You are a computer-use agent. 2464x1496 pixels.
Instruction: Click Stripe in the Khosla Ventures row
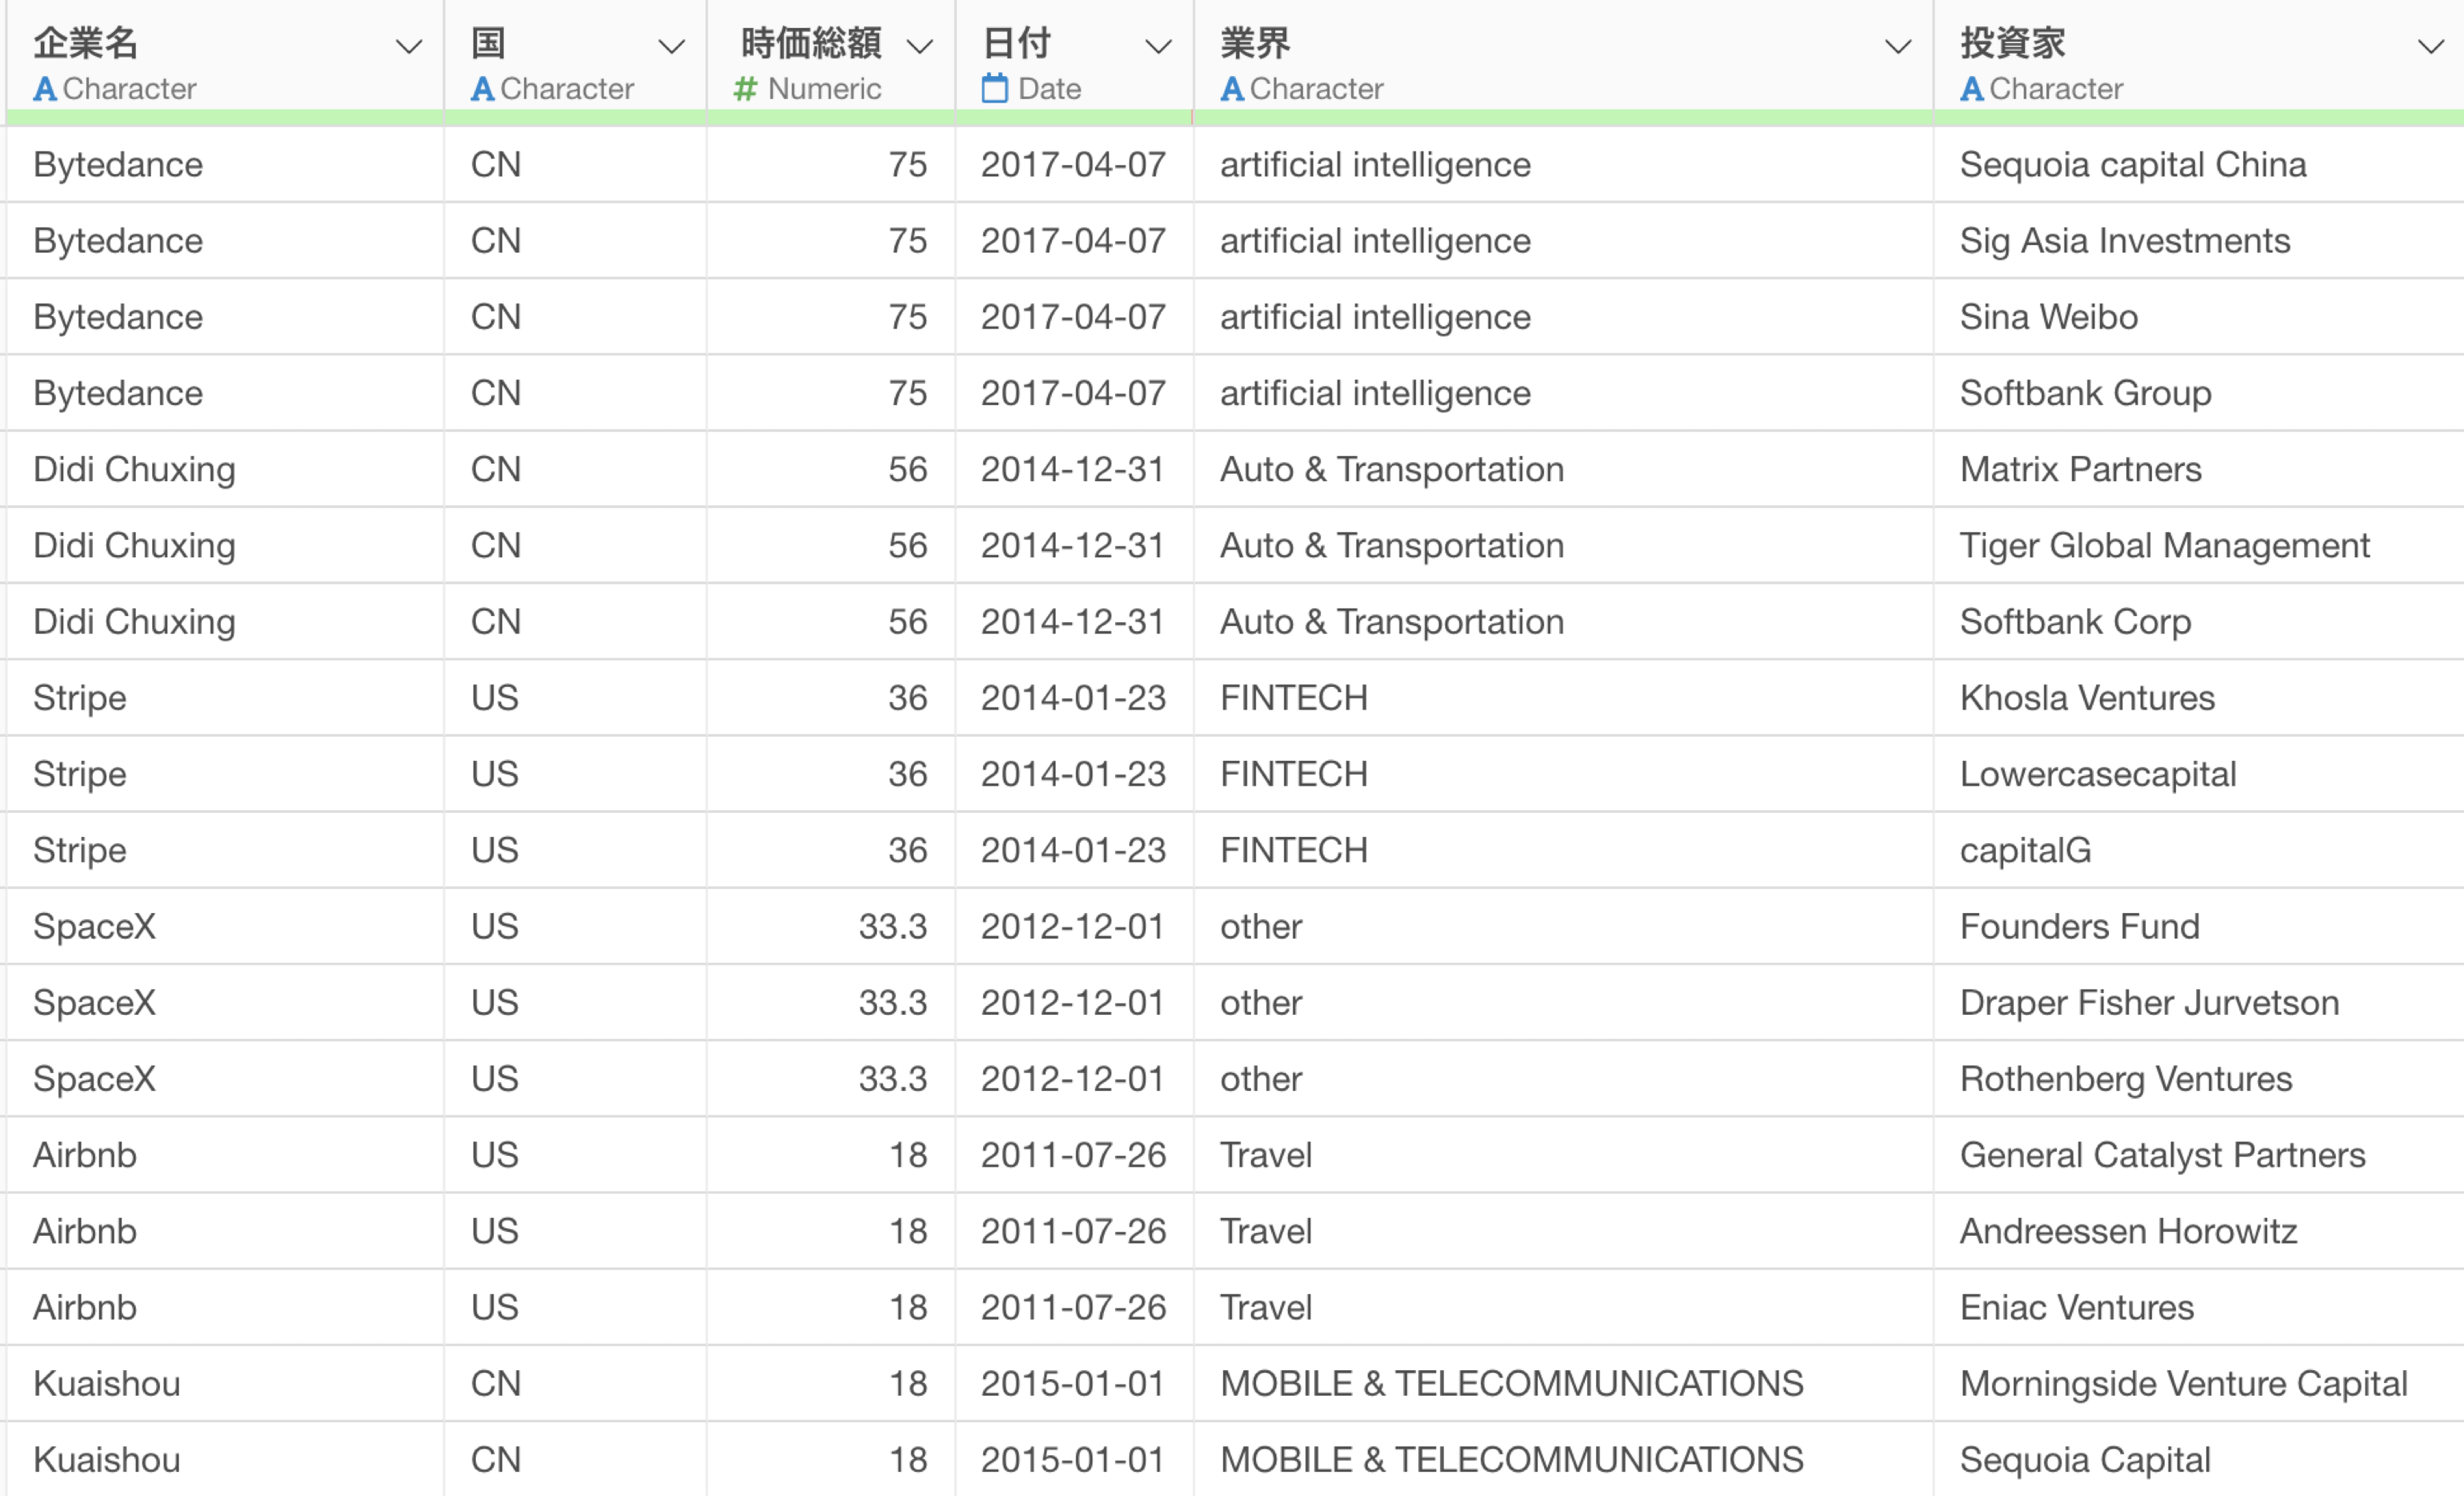point(80,698)
